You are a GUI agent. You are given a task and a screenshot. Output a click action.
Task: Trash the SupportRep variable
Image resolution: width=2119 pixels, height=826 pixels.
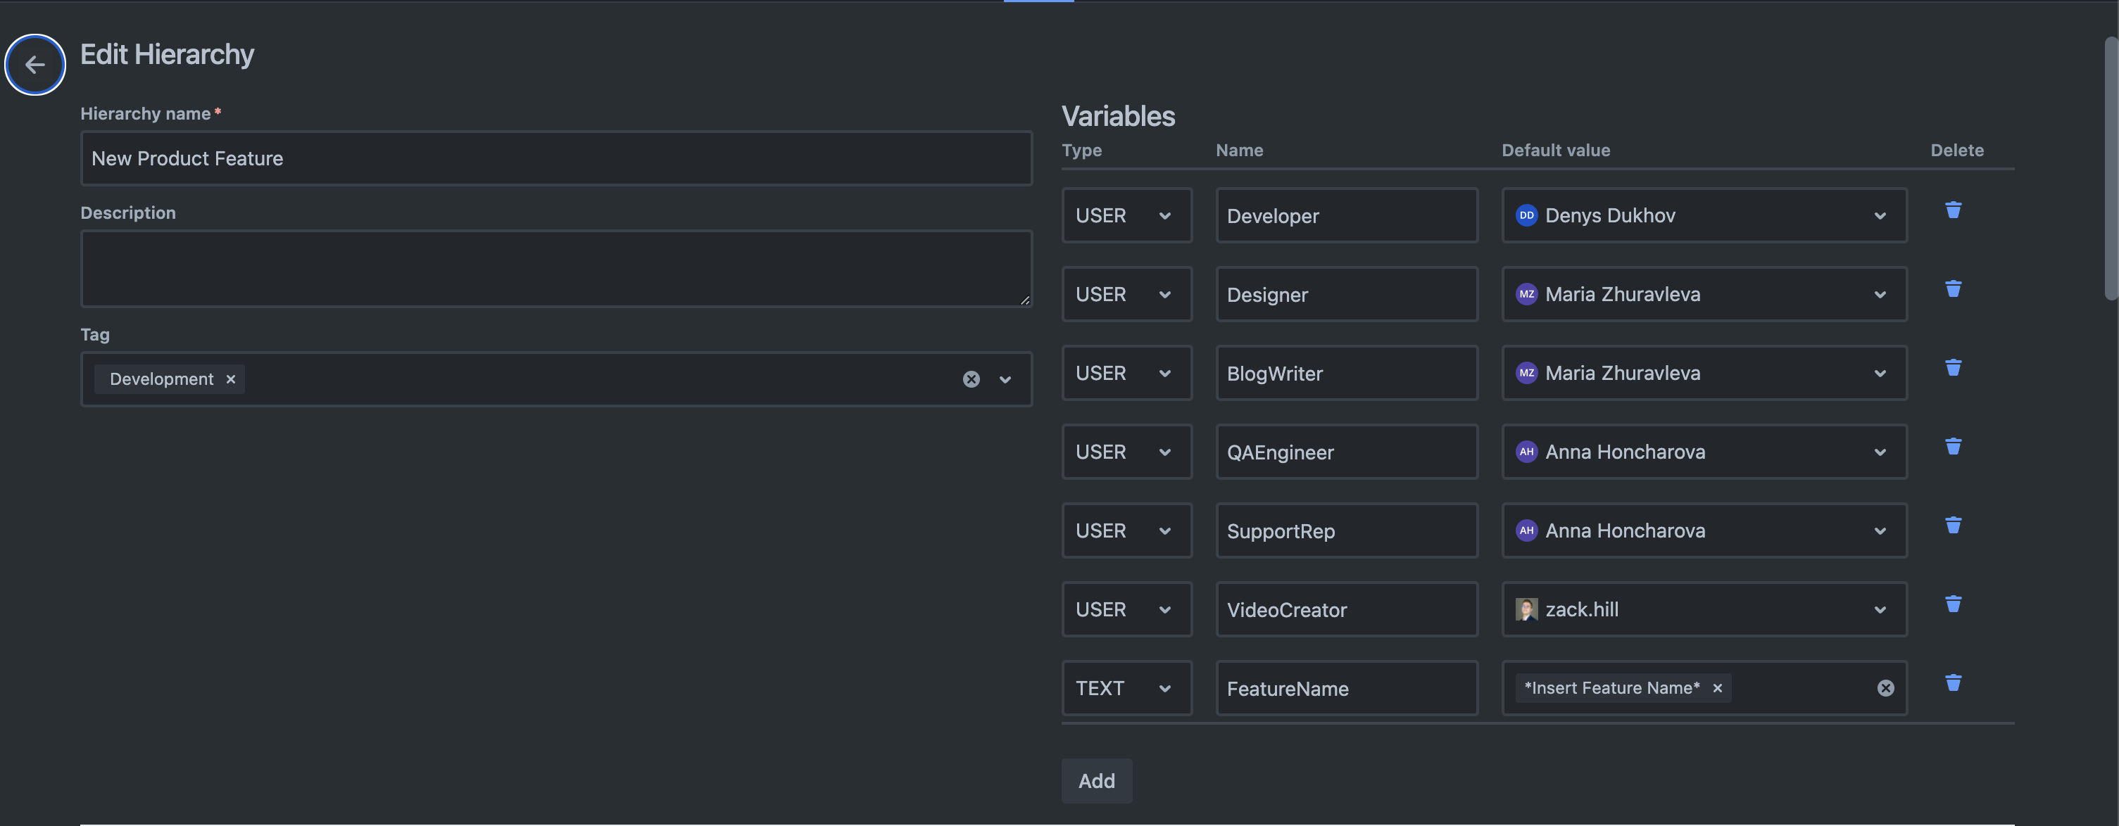[1953, 526]
